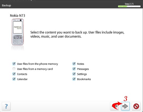Disable the Settings backup checkbox
The image size is (143, 112).
(74, 74)
